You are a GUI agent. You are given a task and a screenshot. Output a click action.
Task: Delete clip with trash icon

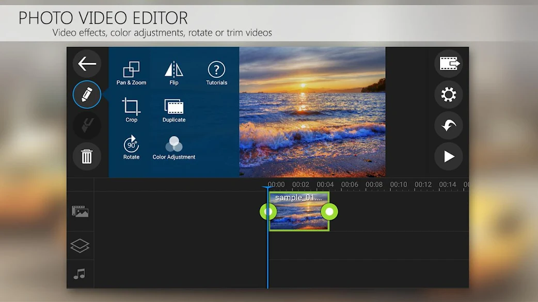(87, 157)
